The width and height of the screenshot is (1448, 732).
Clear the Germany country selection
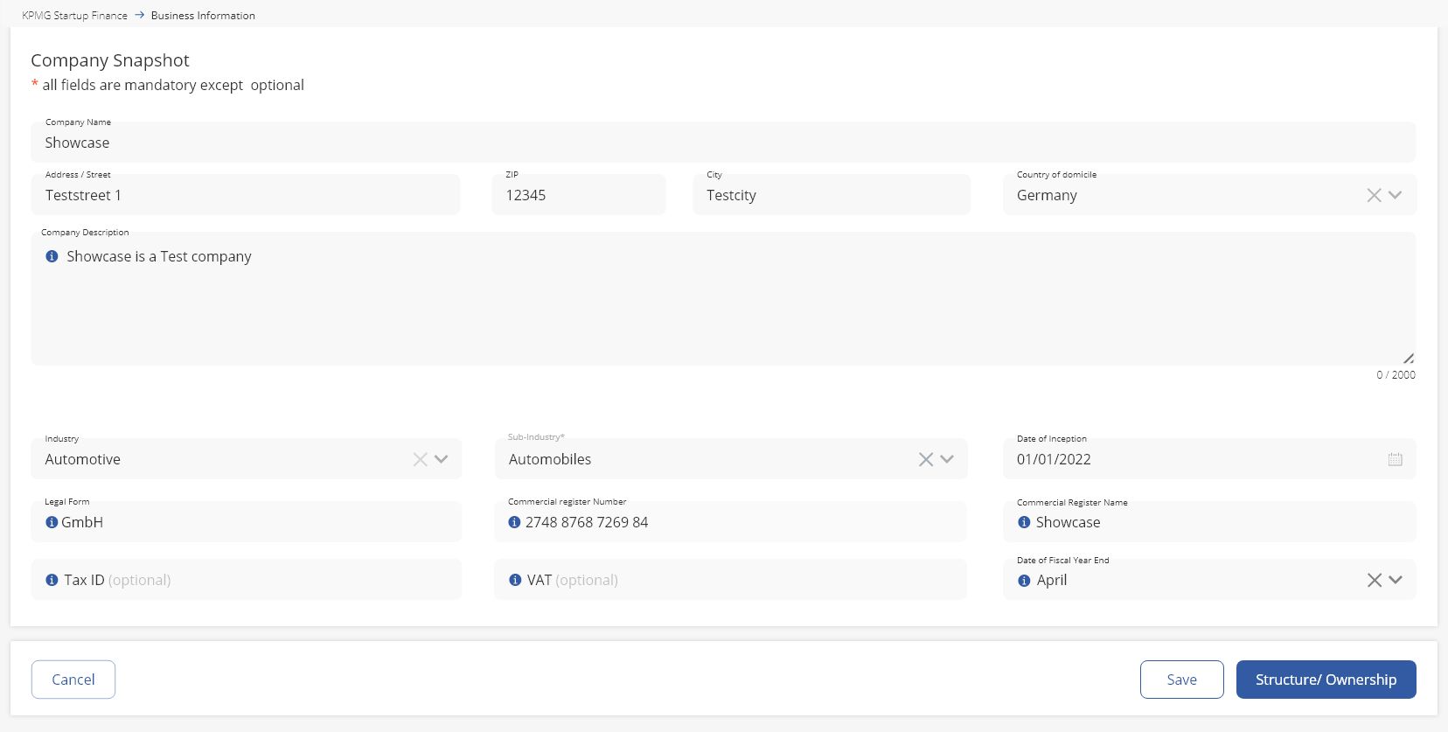[1374, 195]
